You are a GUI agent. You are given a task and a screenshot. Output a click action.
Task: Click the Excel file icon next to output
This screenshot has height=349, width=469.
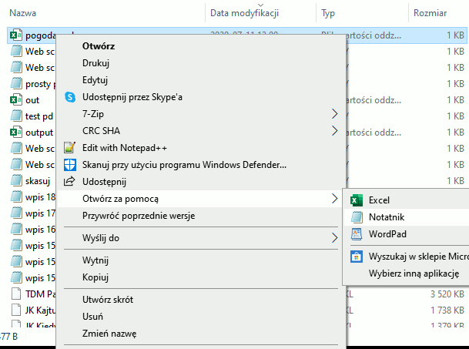pos(16,132)
